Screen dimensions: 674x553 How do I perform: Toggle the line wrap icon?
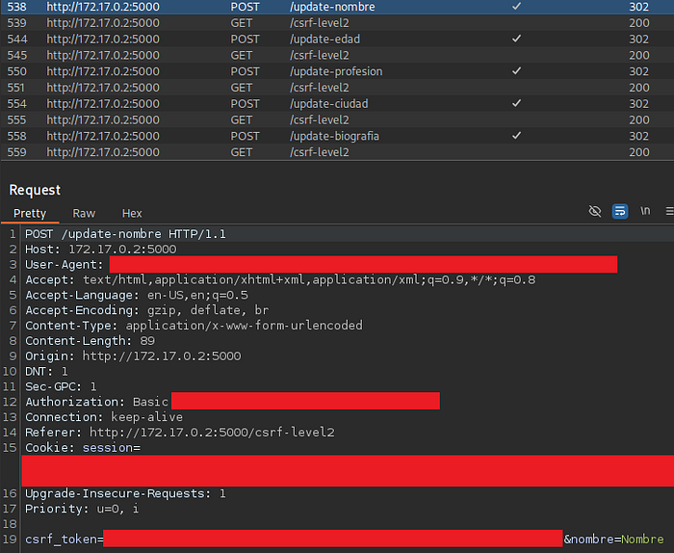pos(620,211)
